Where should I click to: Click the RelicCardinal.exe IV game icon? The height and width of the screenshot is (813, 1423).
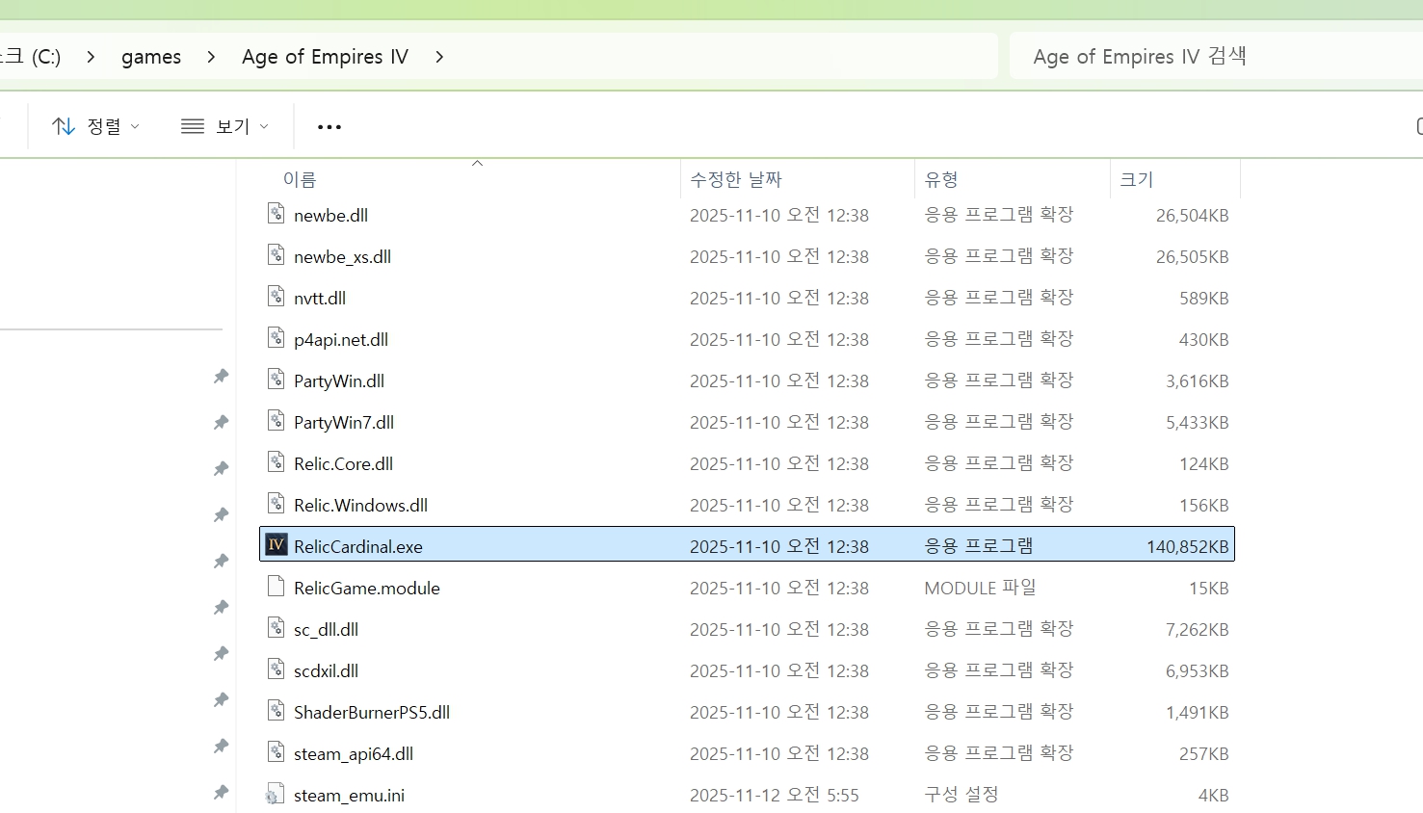pyautogui.click(x=276, y=545)
